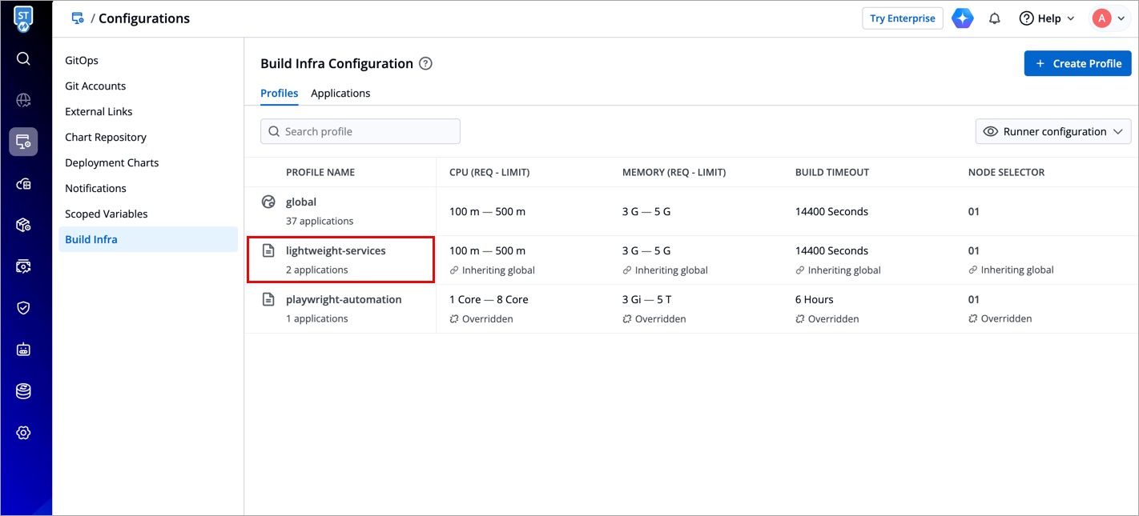Click the database stack icon in sidebar
The image size is (1139, 516).
pyautogui.click(x=23, y=391)
